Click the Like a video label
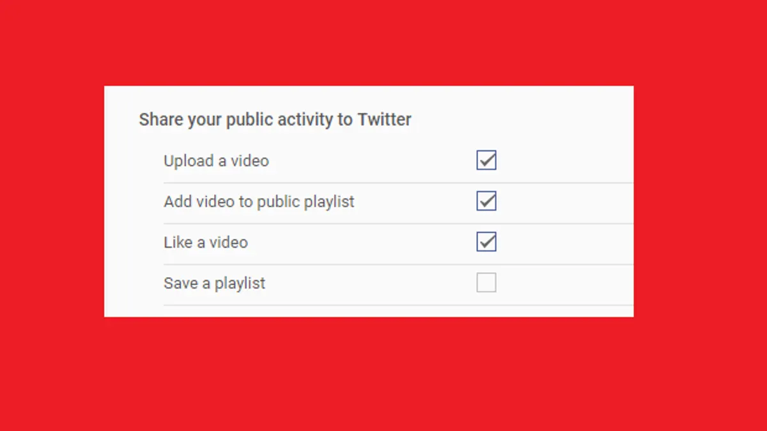Viewport: 767px width, 431px height. point(206,243)
